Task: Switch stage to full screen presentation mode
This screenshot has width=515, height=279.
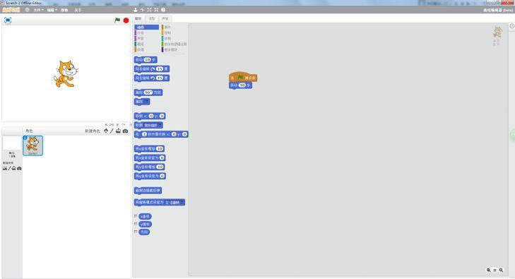Action: pyautogui.click(x=8, y=20)
